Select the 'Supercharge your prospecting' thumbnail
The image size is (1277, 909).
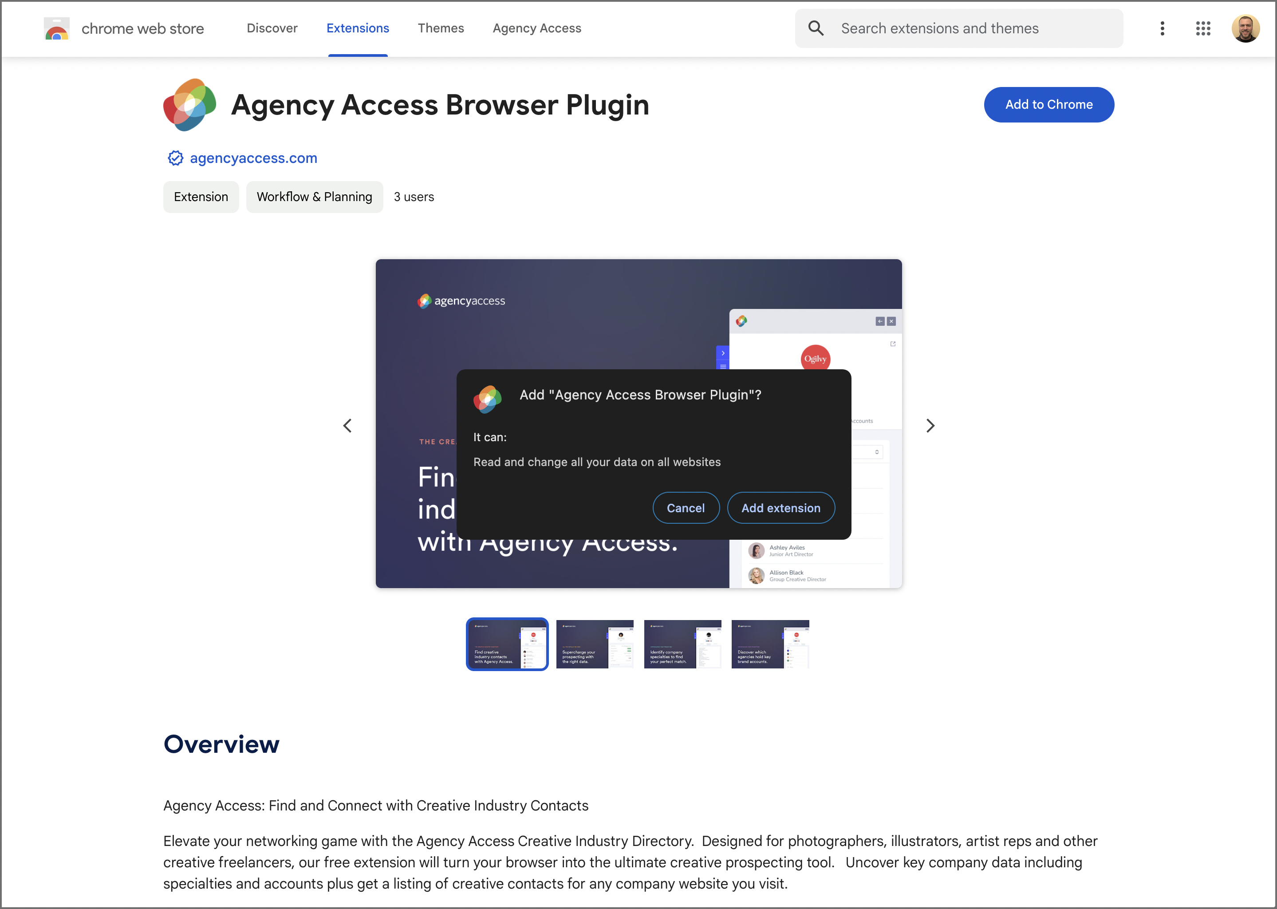(x=595, y=644)
